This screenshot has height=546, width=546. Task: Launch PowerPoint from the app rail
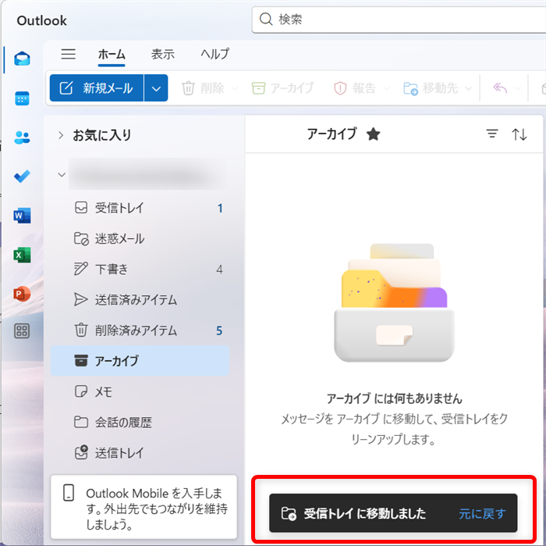[22, 294]
